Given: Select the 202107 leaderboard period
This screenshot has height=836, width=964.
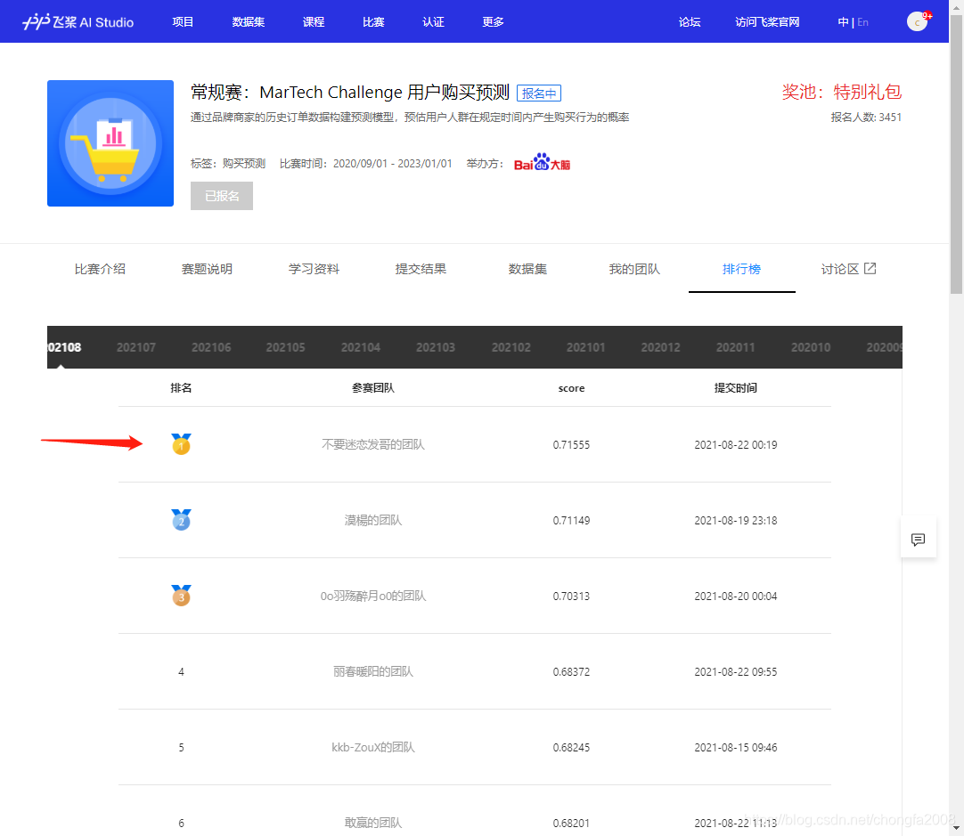Looking at the screenshot, I should click(x=136, y=347).
